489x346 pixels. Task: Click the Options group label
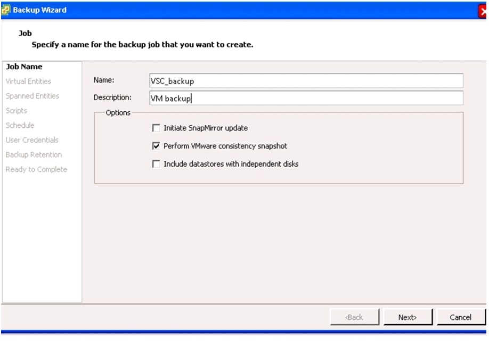click(118, 113)
